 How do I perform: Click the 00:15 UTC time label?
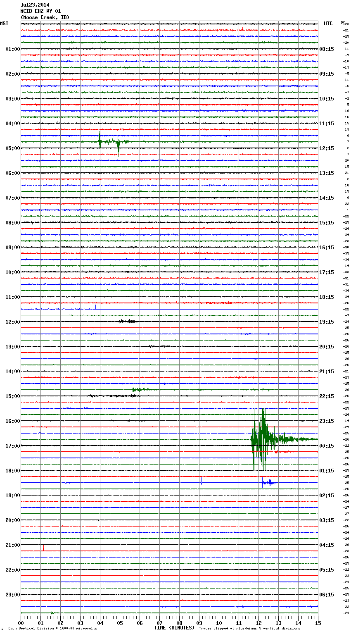(x=327, y=446)
